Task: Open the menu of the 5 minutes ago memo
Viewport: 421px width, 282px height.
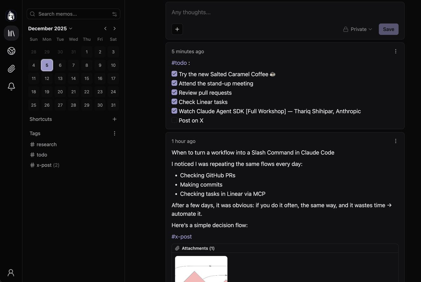Action: (x=395, y=51)
